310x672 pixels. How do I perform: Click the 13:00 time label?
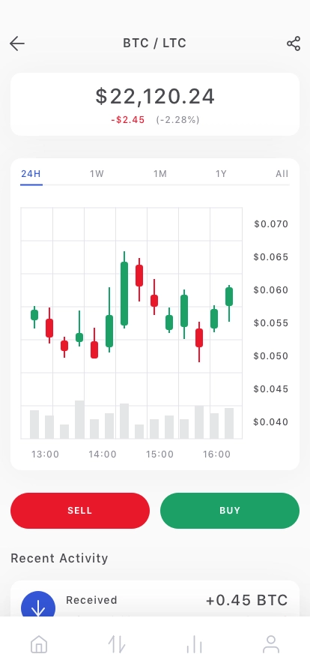pos(46,454)
